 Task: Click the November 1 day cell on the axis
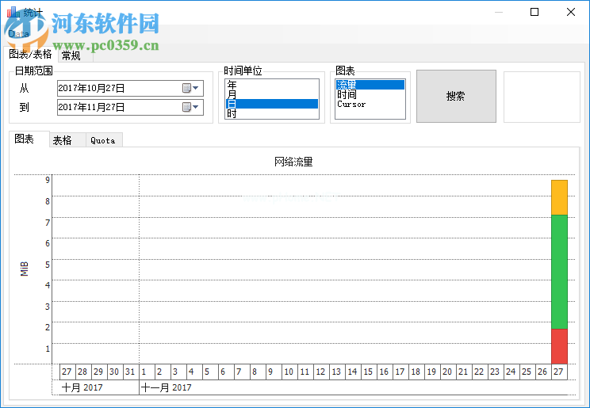coord(147,372)
